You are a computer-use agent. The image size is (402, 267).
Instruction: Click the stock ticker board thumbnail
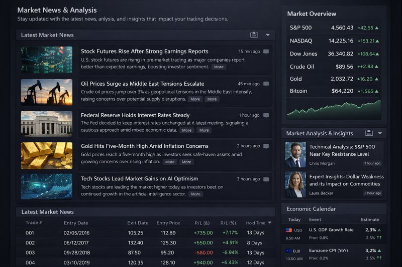tap(47, 60)
